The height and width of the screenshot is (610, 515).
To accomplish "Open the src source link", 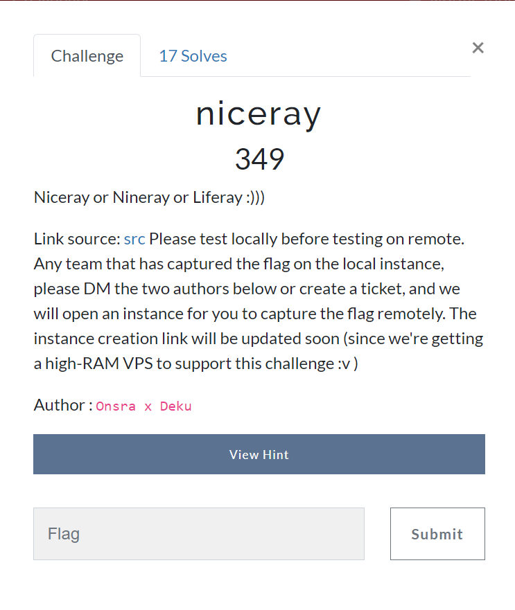I will (134, 240).
